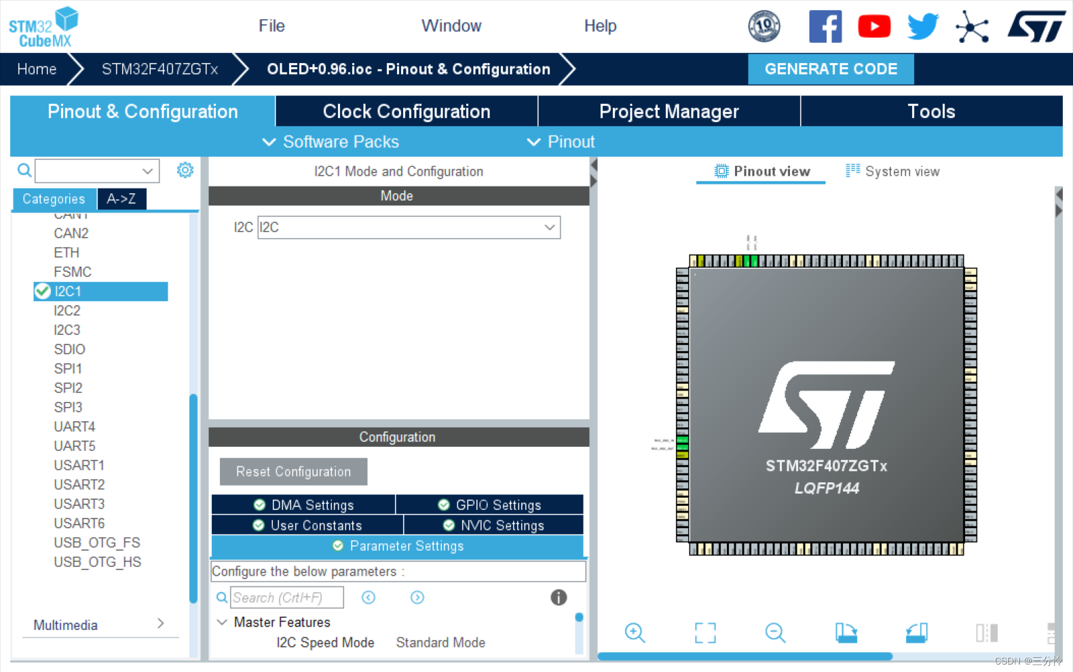Switch to the Clock Configuration tab
The height and width of the screenshot is (672, 1073).
tap(407, 111)
